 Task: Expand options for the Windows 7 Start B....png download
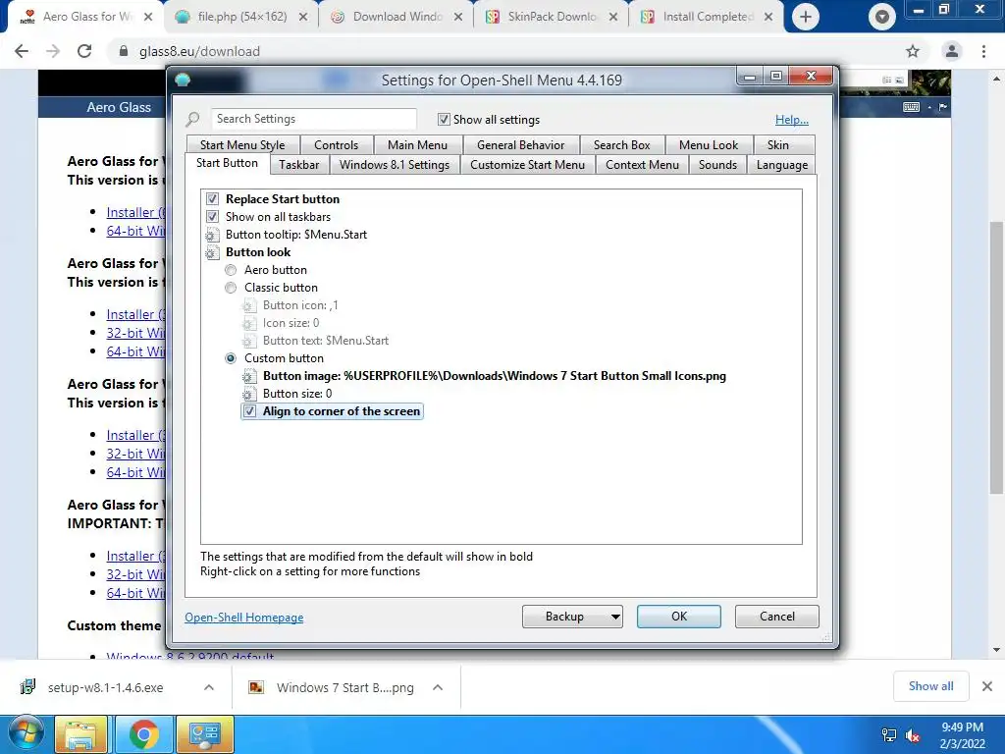pos(438,687)
